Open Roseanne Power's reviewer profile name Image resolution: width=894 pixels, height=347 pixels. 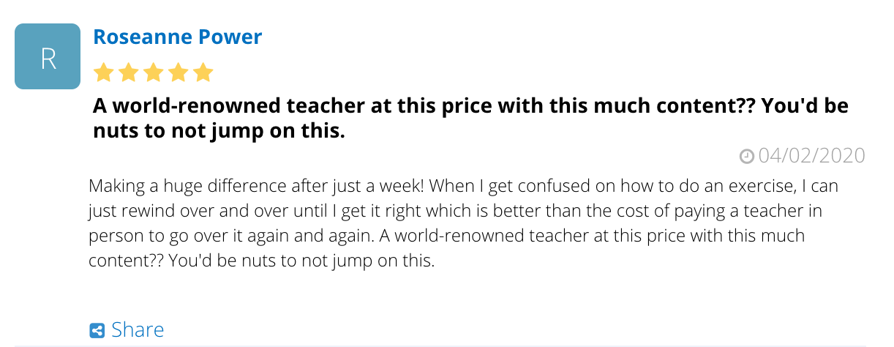[x=178, y=37]
